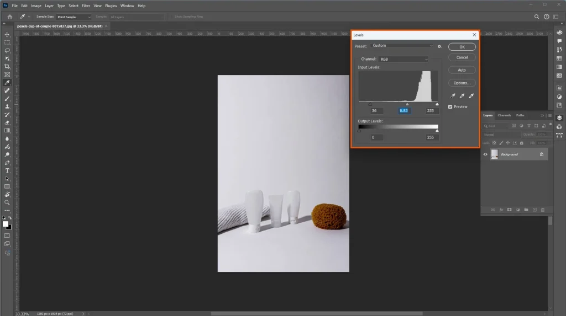Click the gray point eyedropper in Levels
Image resolution: width=566 pixels, height=316 pixels.
pyautogui.click(x=462, y=96)
